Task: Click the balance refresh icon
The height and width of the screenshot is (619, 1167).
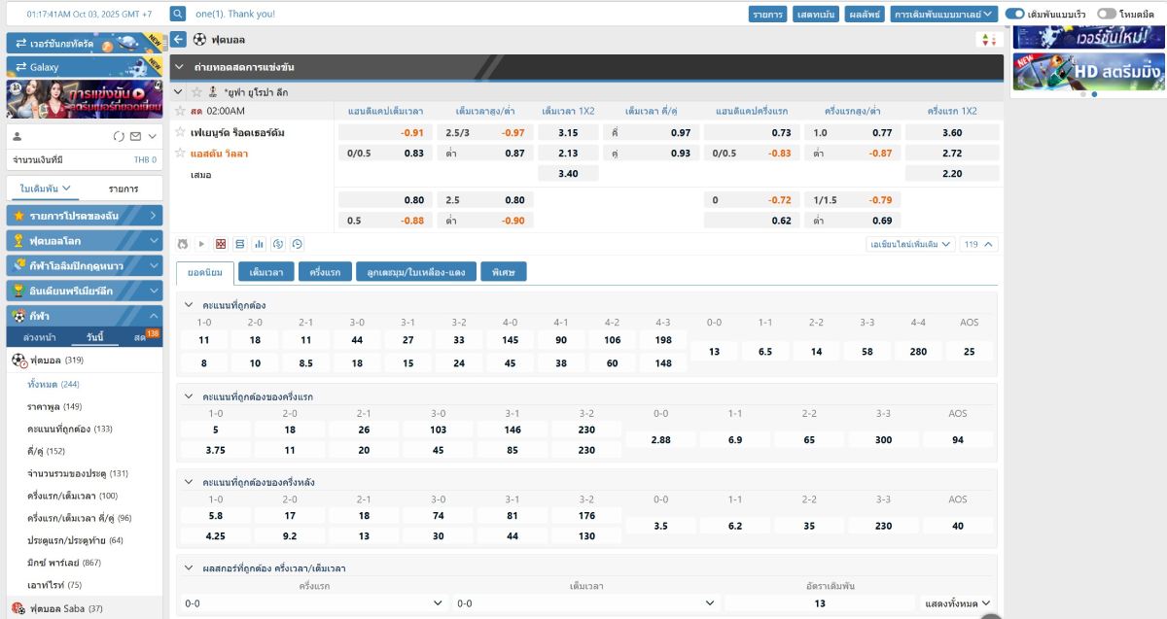Action: click(119, 136)
